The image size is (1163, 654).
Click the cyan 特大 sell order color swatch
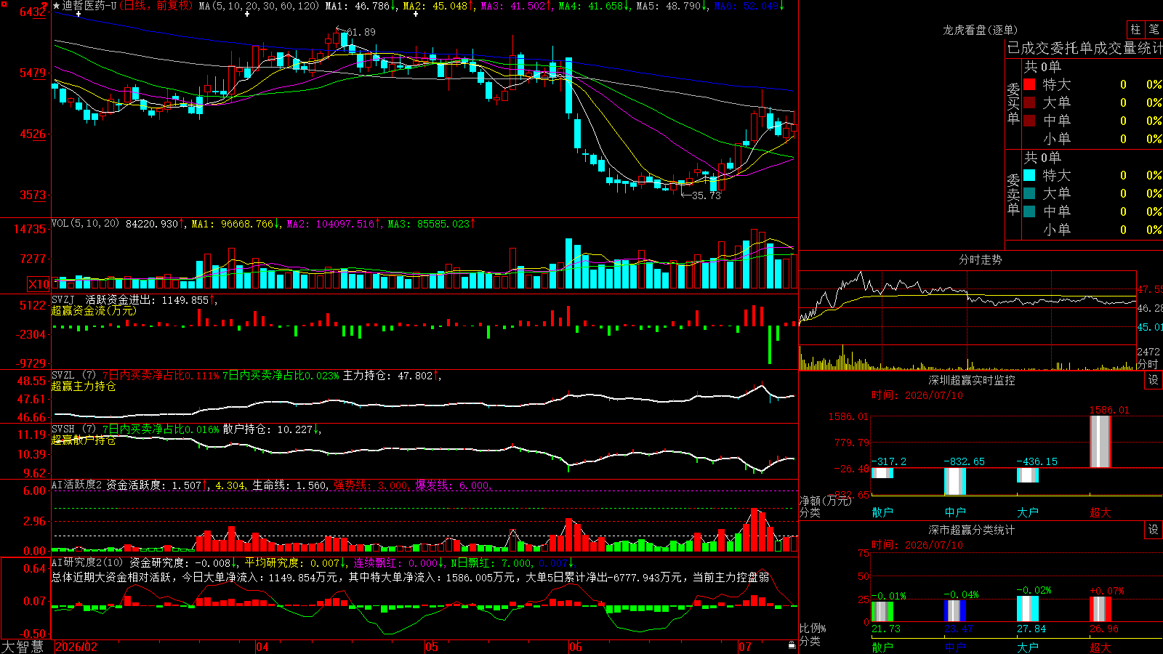(x=1029, y=175)
